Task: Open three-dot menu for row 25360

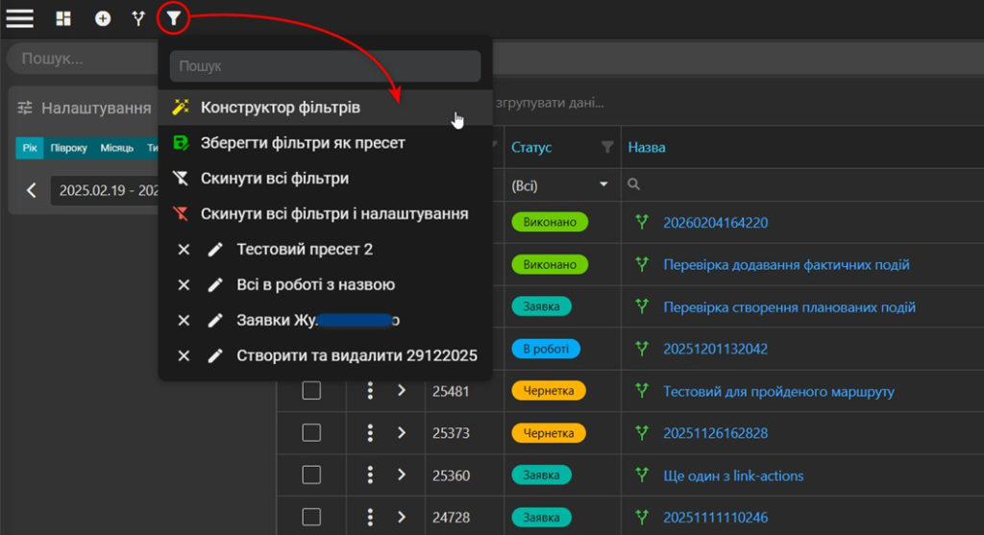Action: (x=370, y=474)
